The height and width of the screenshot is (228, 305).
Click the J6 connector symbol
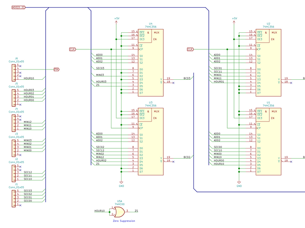pos(13,72)
